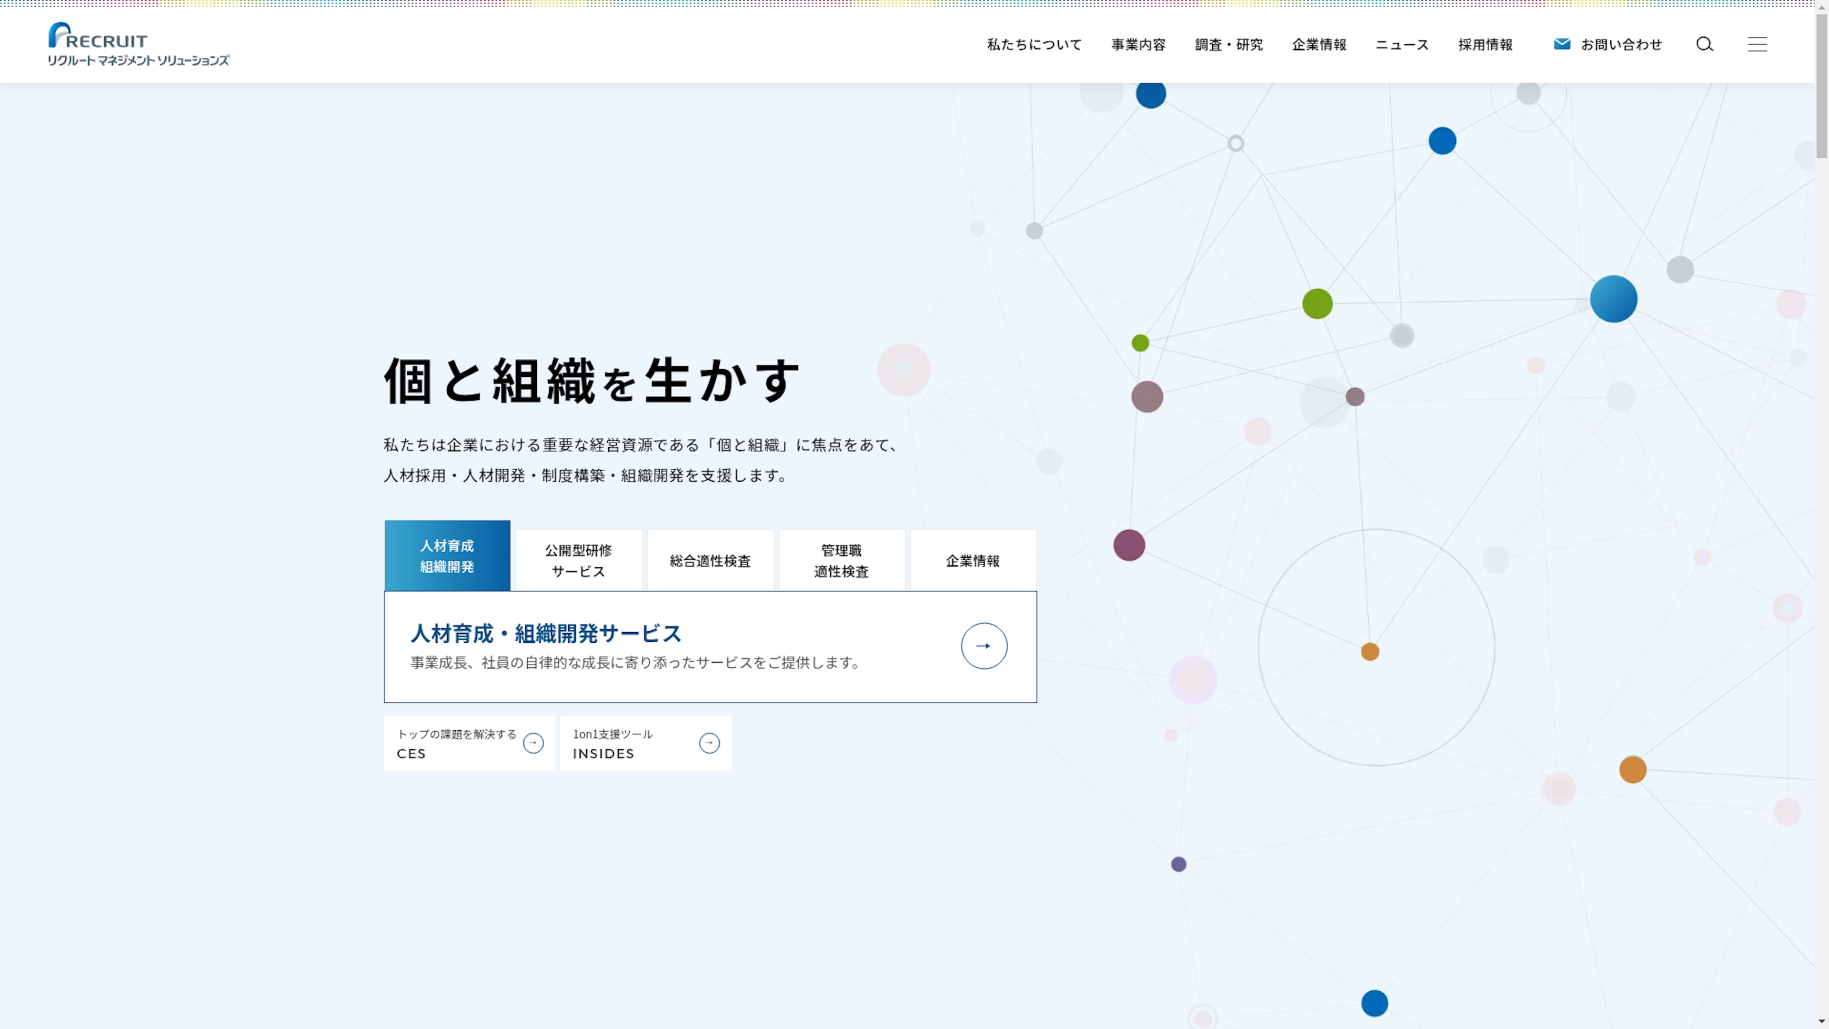The height and width of the screenshot is (1029, 1829).
Task: Click the scrollbar down arrow
Action: pos(1822,1022)
